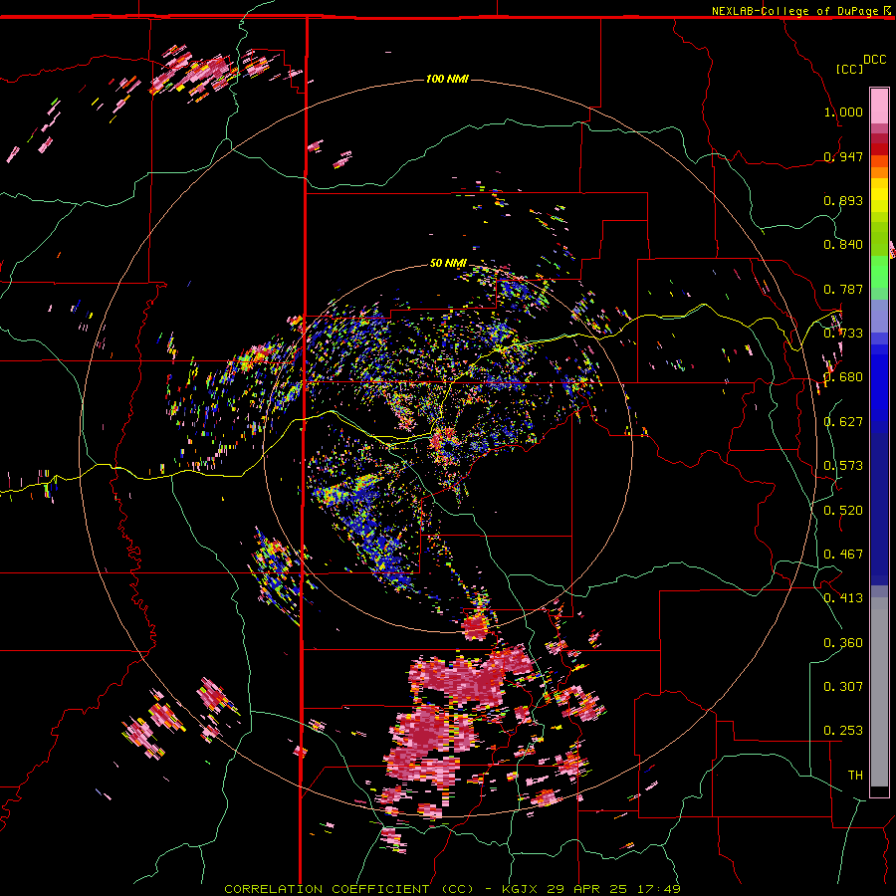This screenshot has width=896, height=896.
Task: Click the 0.253 scale value
Action: click(x=843, y=731)
